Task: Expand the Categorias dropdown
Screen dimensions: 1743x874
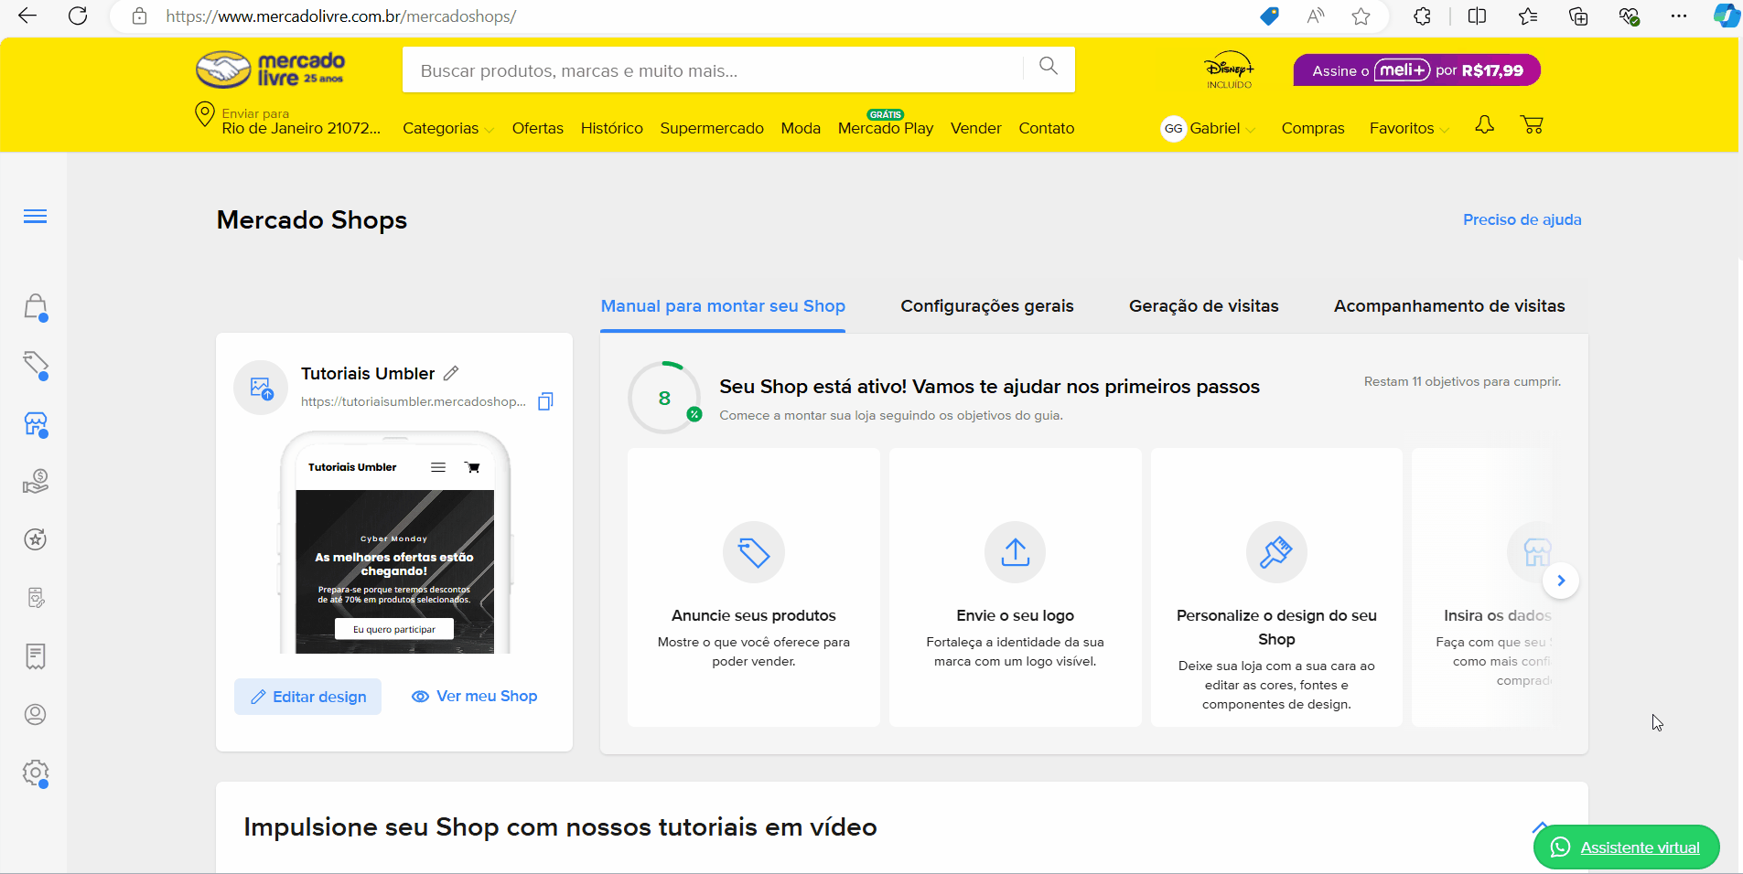Action: pos(447,129)
